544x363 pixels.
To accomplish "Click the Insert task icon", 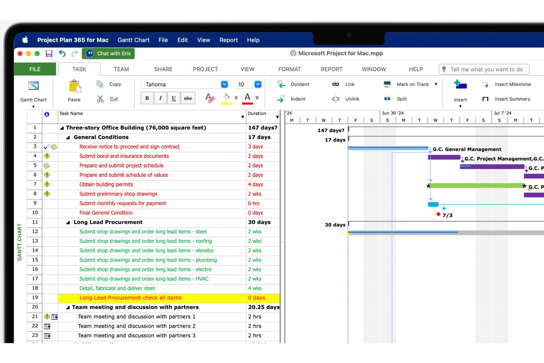I will coord(460,85).
